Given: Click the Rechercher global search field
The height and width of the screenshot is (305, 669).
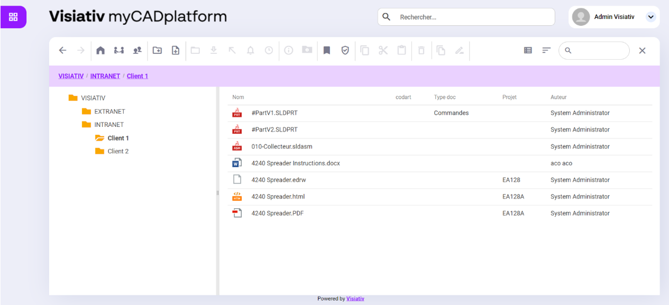Looking at the screenshot, I should coord(471,17).
